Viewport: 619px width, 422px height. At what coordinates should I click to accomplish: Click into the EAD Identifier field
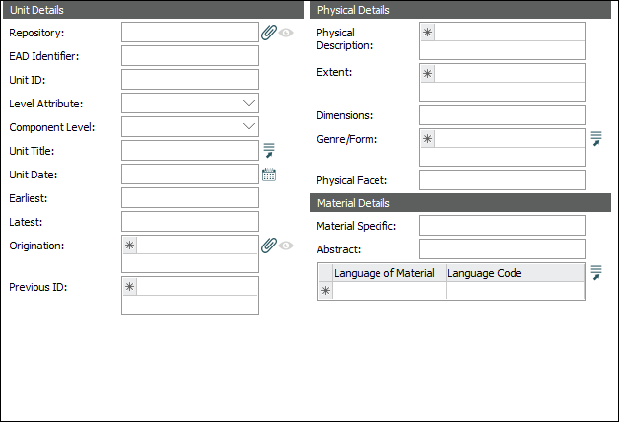tap(189, 56)
